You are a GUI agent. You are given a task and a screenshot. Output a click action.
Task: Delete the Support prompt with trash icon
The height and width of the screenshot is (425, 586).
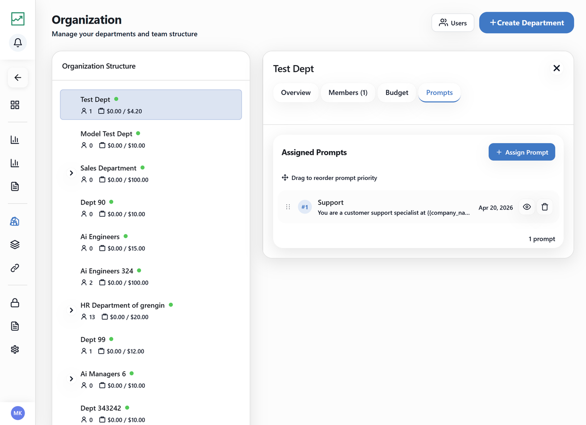[x=544, y=207]
